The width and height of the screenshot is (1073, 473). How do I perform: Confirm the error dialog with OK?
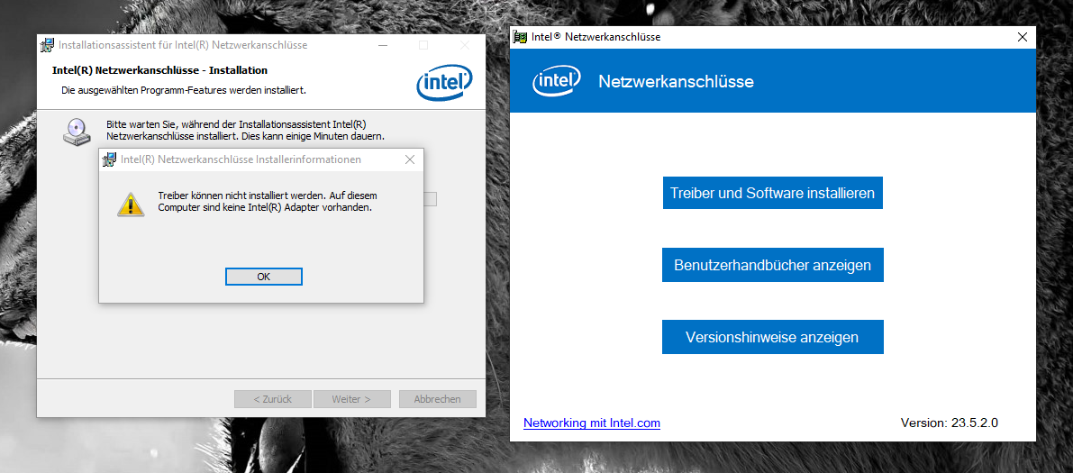(x=263, y=277)
